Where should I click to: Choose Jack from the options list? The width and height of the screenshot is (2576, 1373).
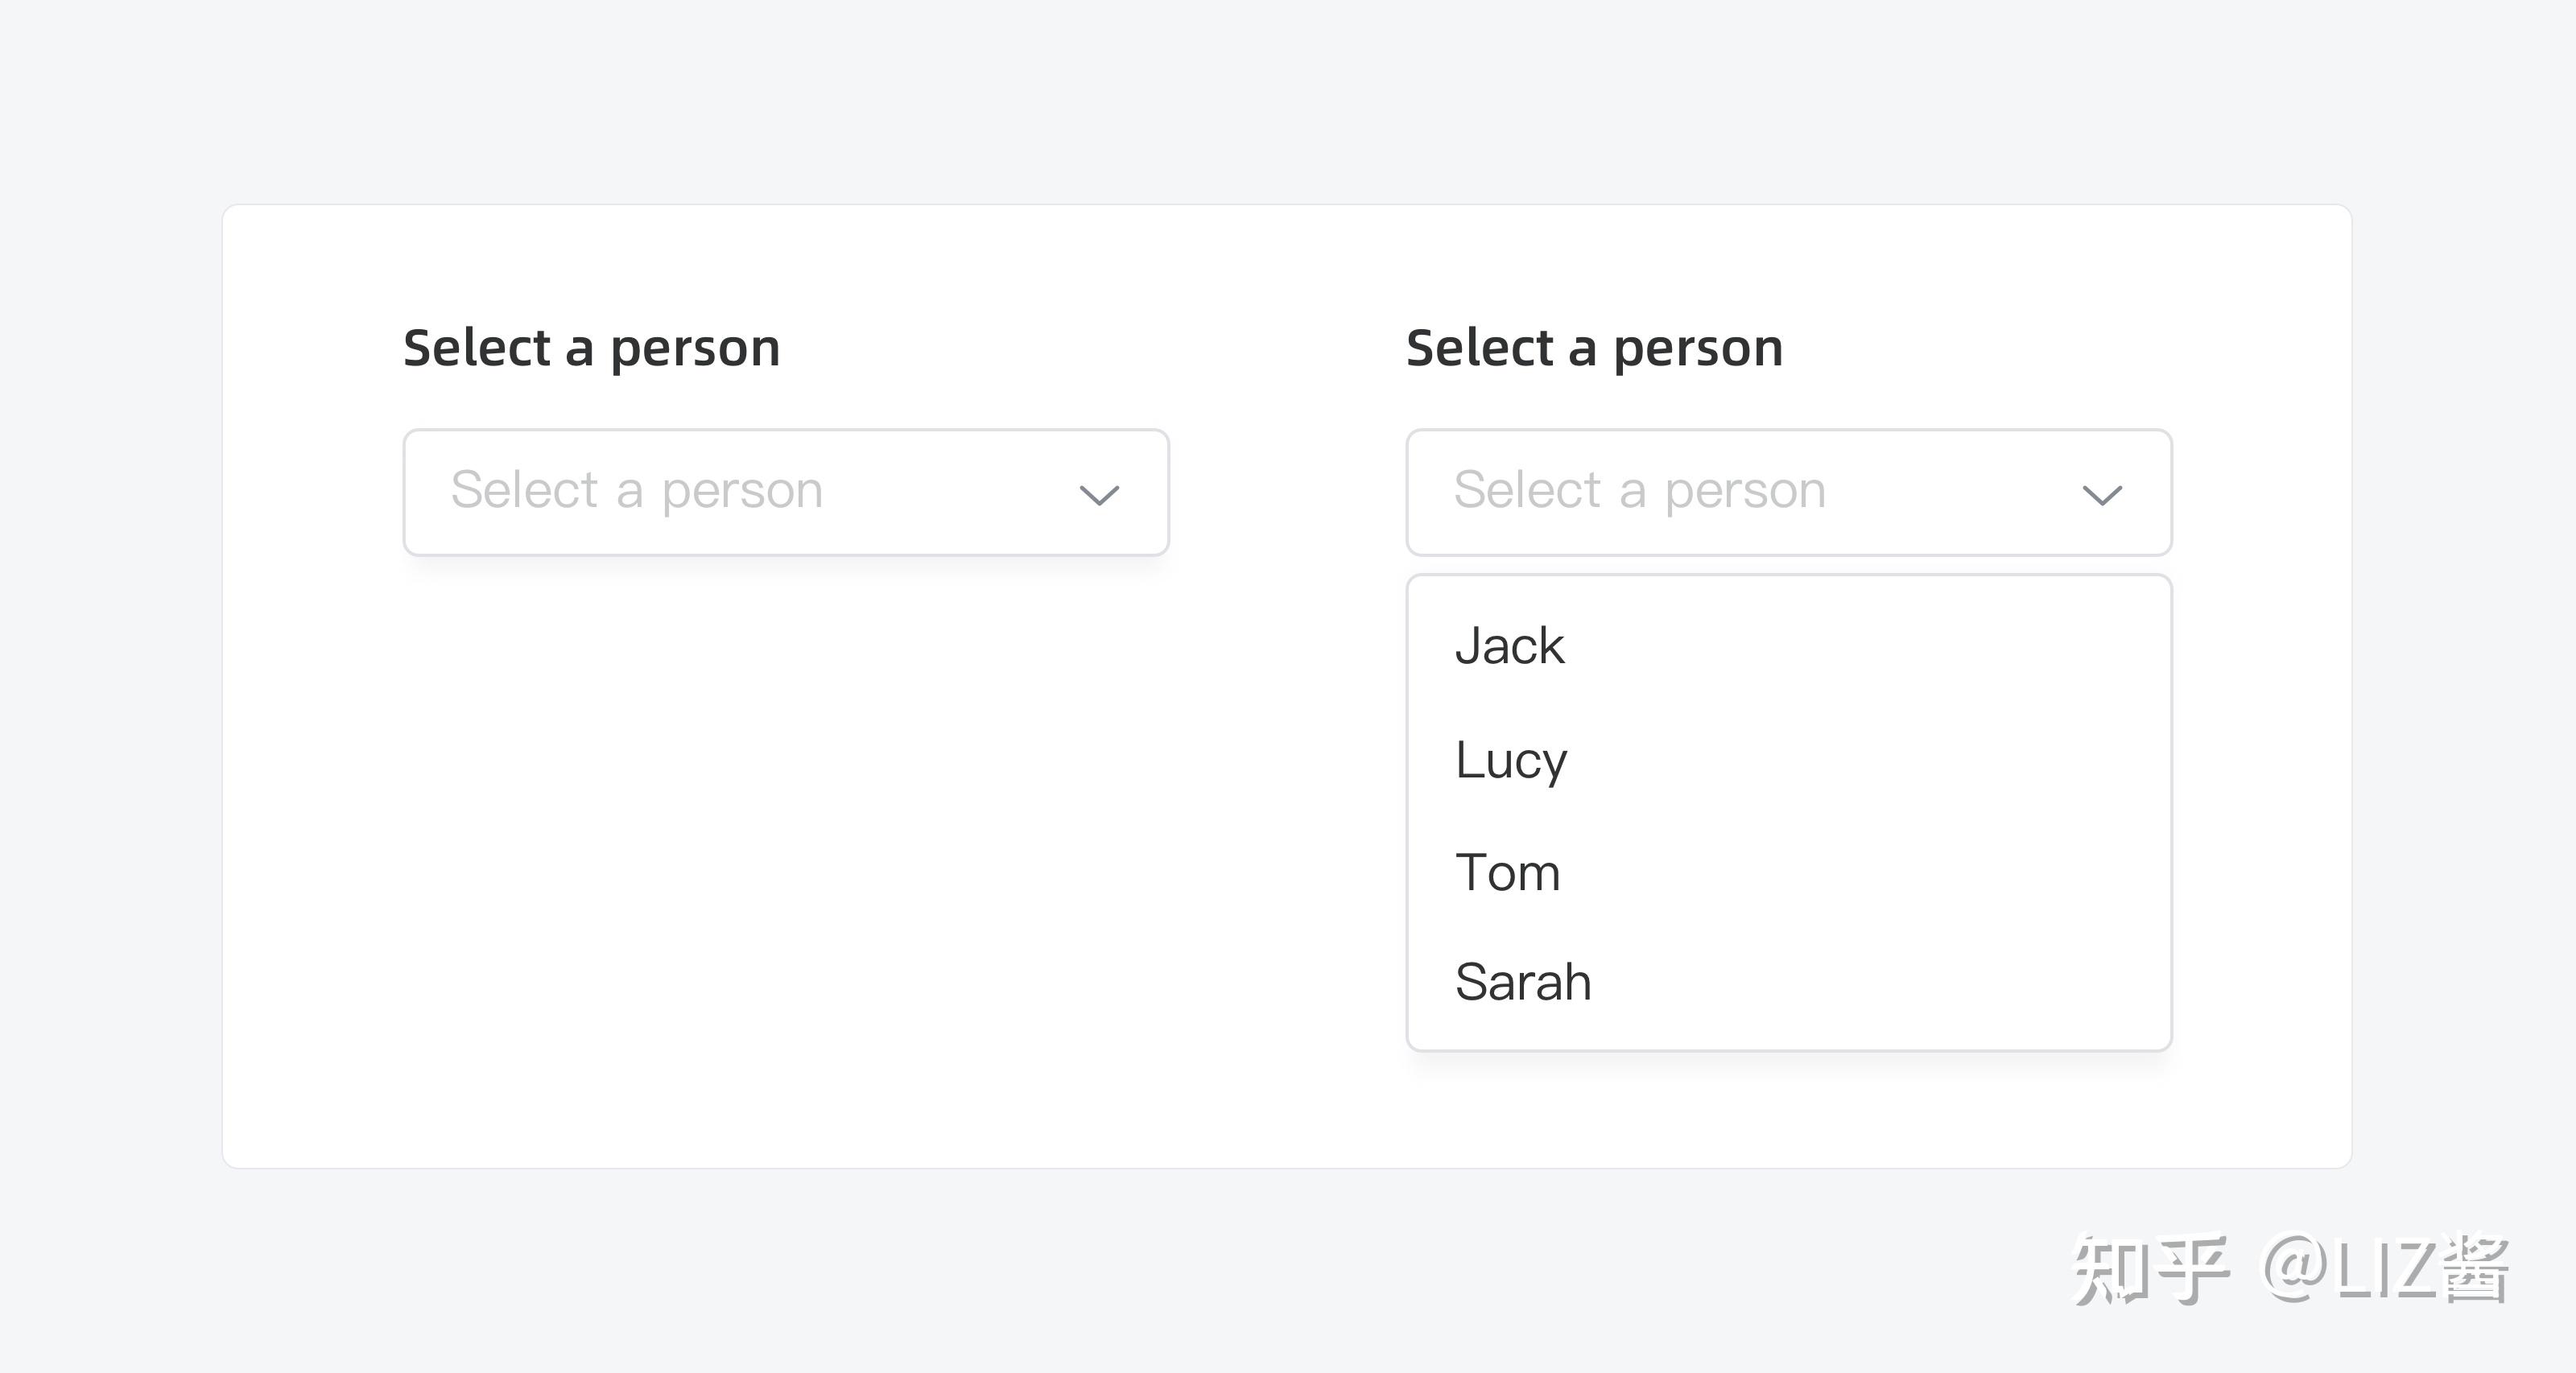[x=1509, y=646]
